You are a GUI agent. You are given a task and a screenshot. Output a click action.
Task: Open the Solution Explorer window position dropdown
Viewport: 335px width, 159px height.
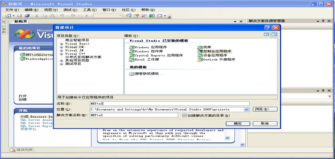[318, 21]
